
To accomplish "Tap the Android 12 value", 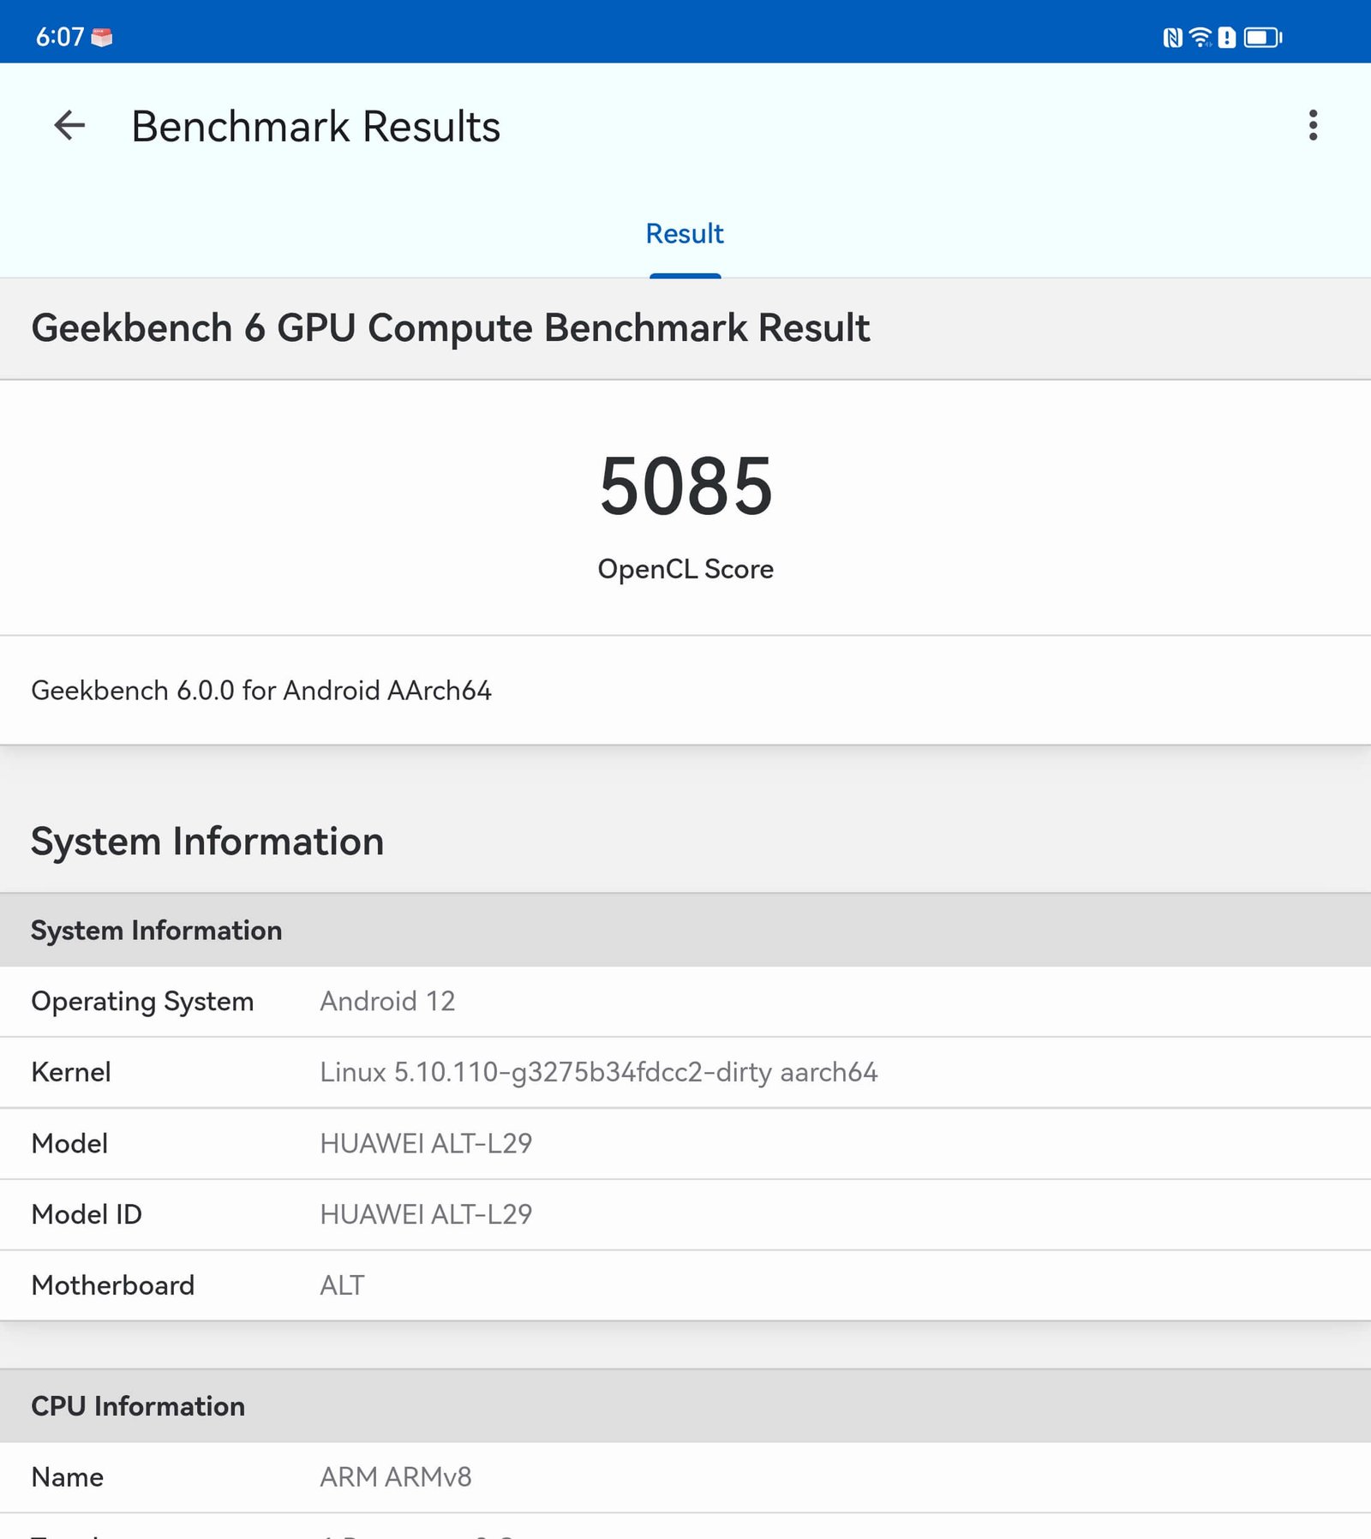I will coord(387,1002).
